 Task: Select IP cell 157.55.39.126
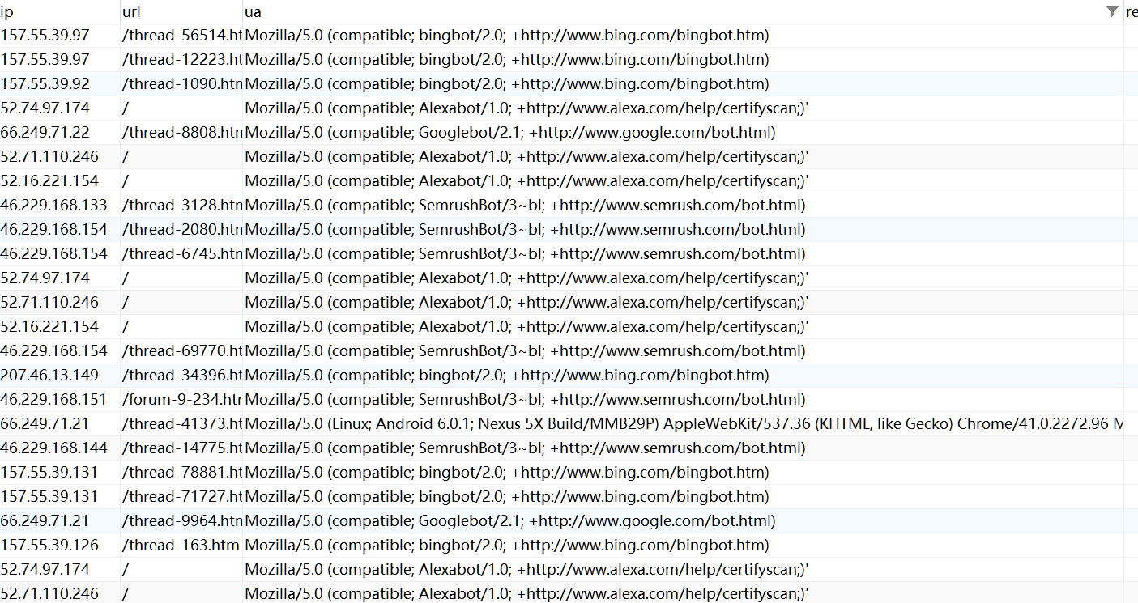(60, 546)
